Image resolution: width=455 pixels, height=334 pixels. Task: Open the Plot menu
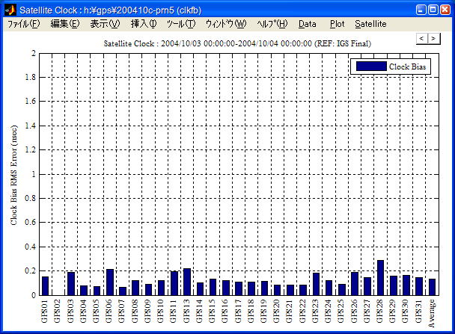[x=337, y=24]
